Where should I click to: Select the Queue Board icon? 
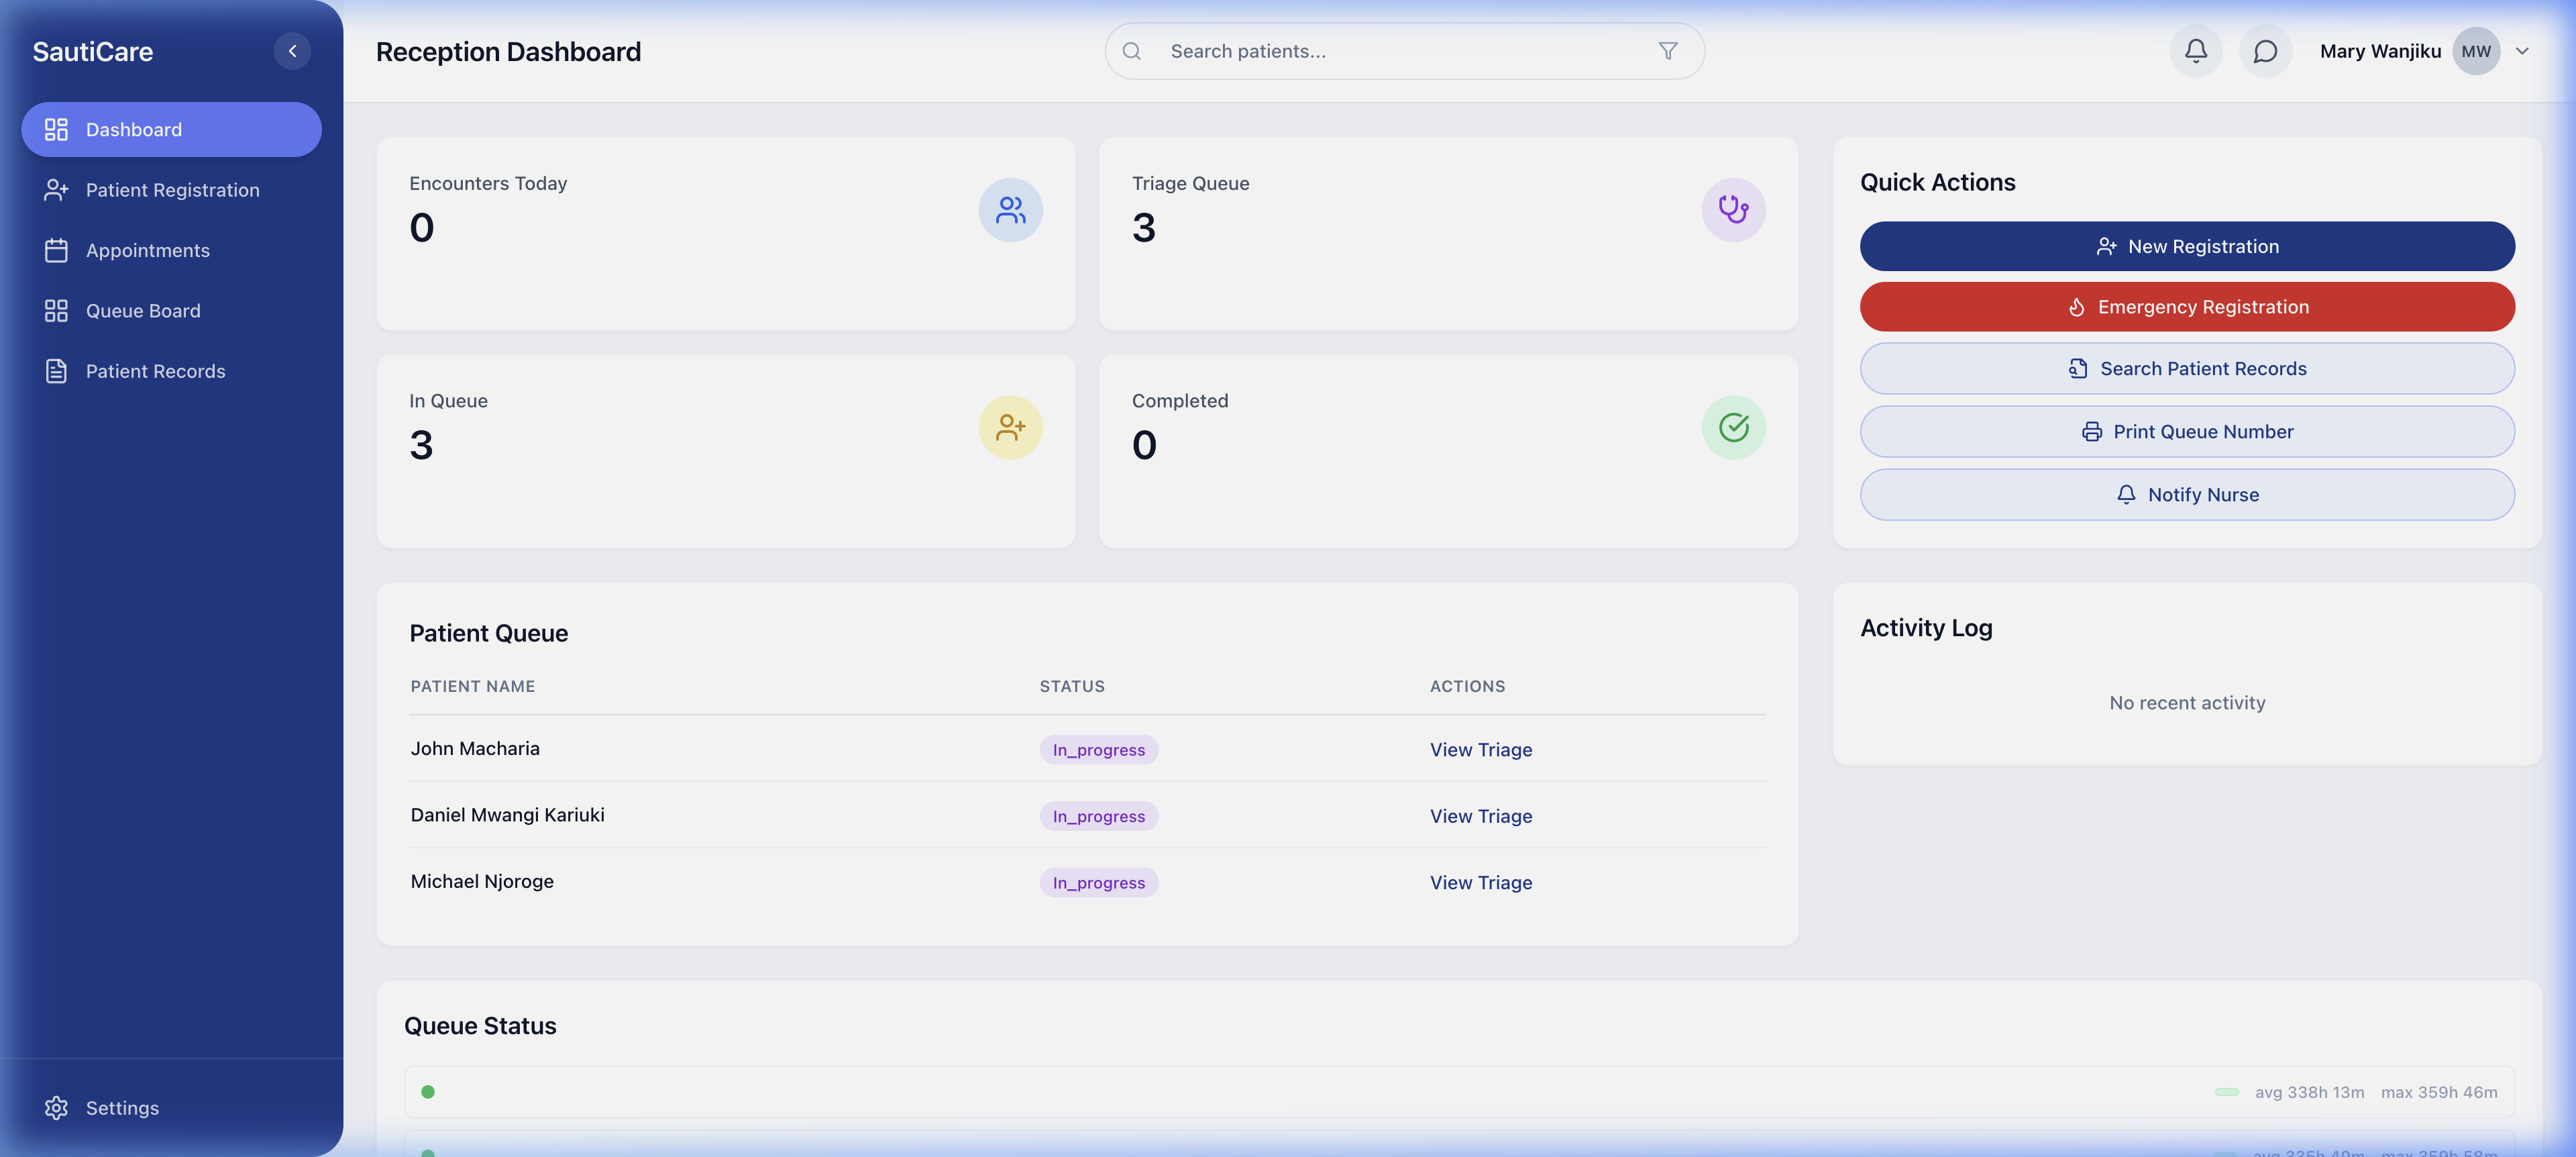[x=56, y=310]
